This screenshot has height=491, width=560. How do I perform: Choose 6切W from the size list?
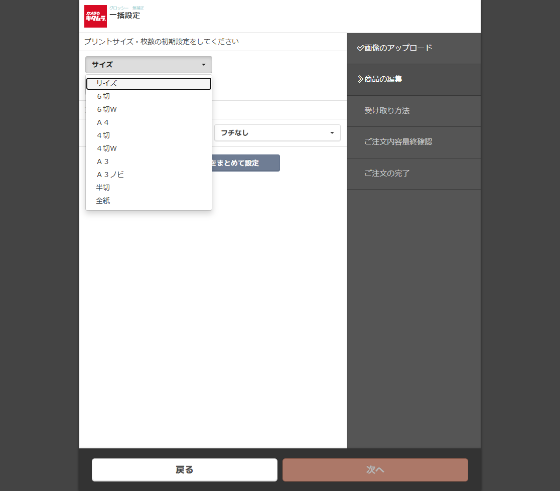[x=106, y=109]
